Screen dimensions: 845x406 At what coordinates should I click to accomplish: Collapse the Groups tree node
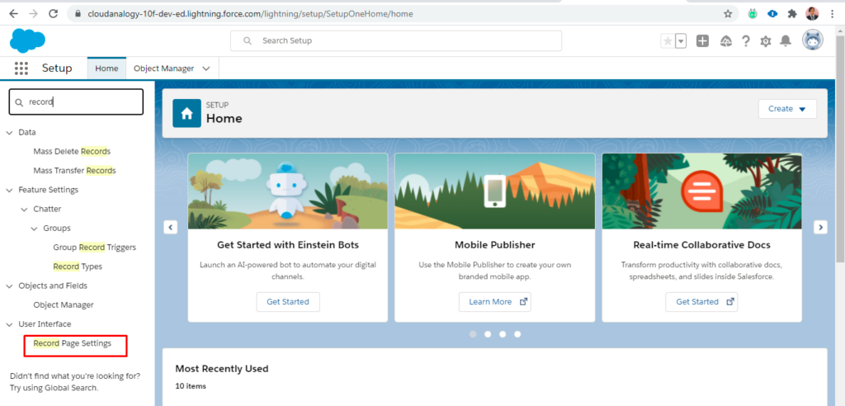pos(34,229)
